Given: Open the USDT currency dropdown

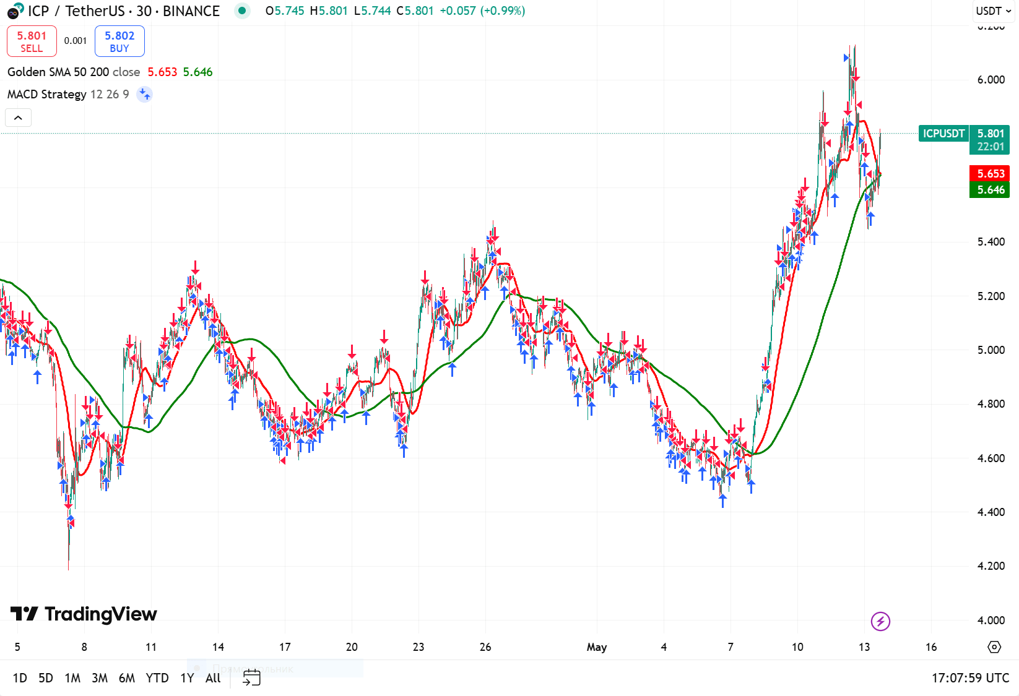Looking at the screenshot, I should pyautogui.click(x=993, y=11).
